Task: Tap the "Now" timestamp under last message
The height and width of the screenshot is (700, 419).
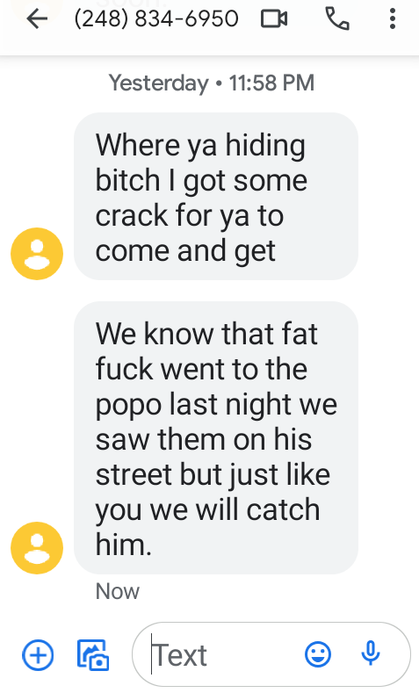Action: [118, 591]
